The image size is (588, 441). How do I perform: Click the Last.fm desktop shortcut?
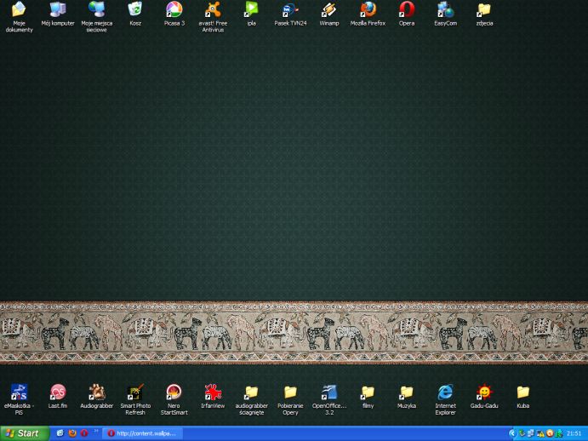tap(58, 392)
